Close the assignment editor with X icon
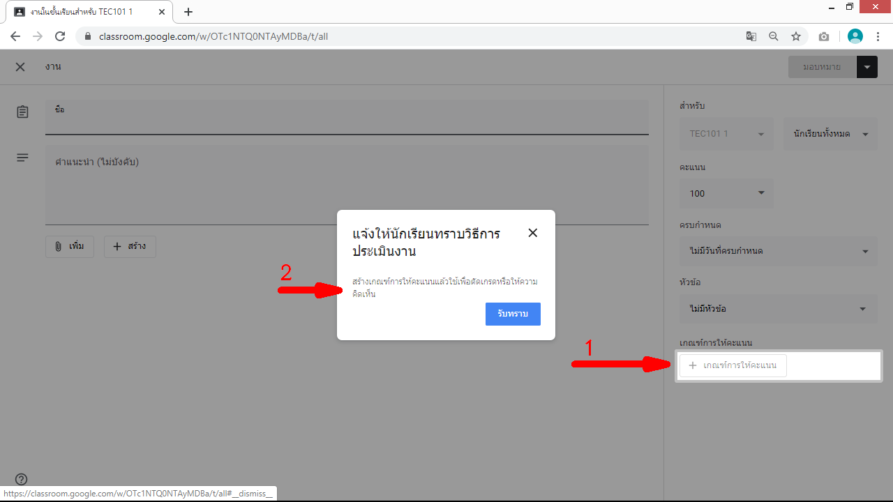Screen dimensions: 893x502 (x=20, y=67)
